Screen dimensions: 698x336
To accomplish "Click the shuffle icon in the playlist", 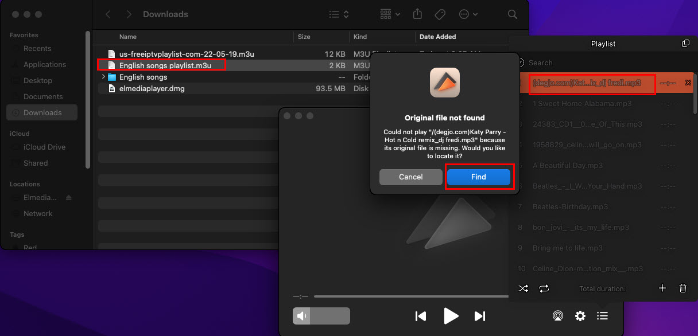I will click(x=523, y=288).
